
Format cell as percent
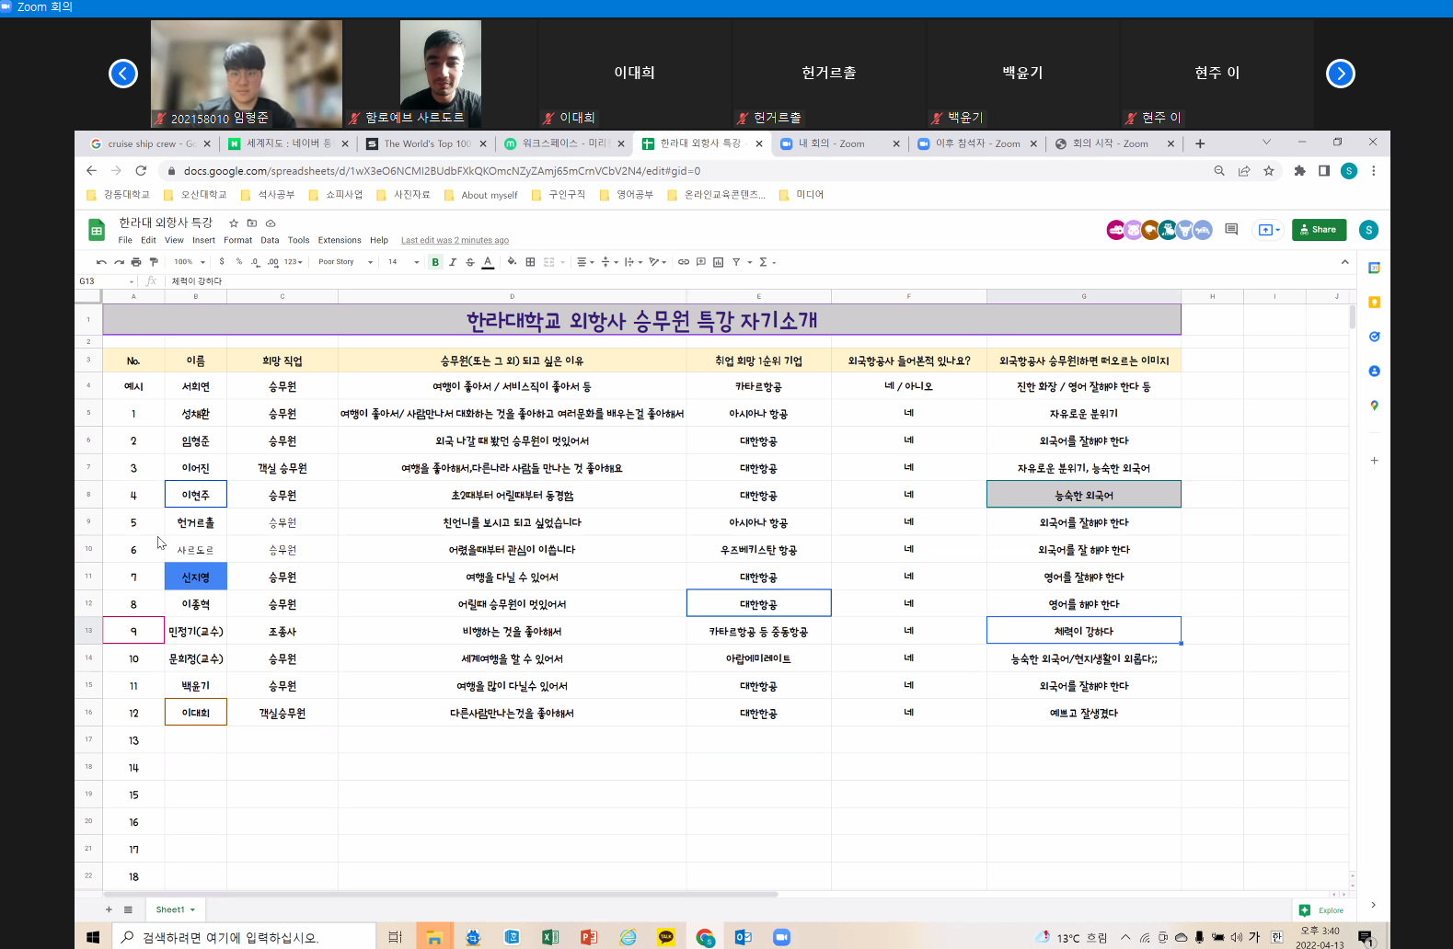pyautogui.click(x=239, y=262)
